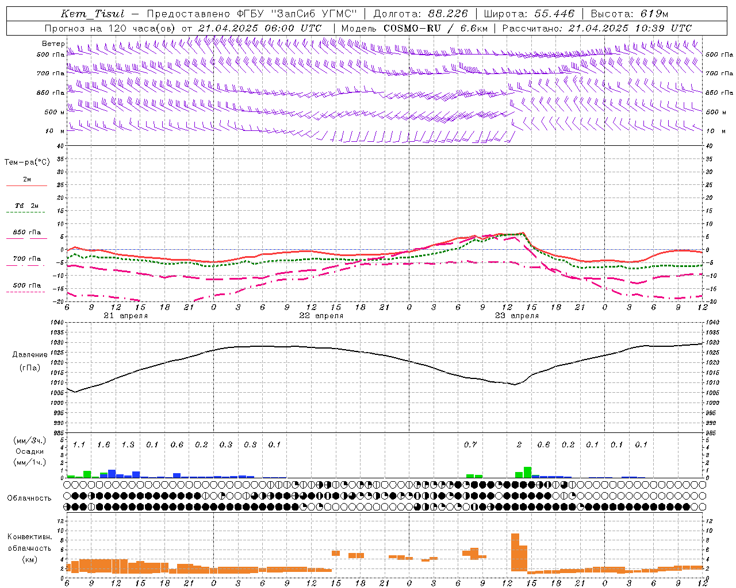Click the 3-hour precipitation value 1.3

pos(128,445)
